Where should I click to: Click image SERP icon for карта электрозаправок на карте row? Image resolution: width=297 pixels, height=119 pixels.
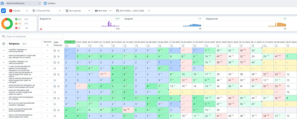pyautogui.click(x=55, y=74)
